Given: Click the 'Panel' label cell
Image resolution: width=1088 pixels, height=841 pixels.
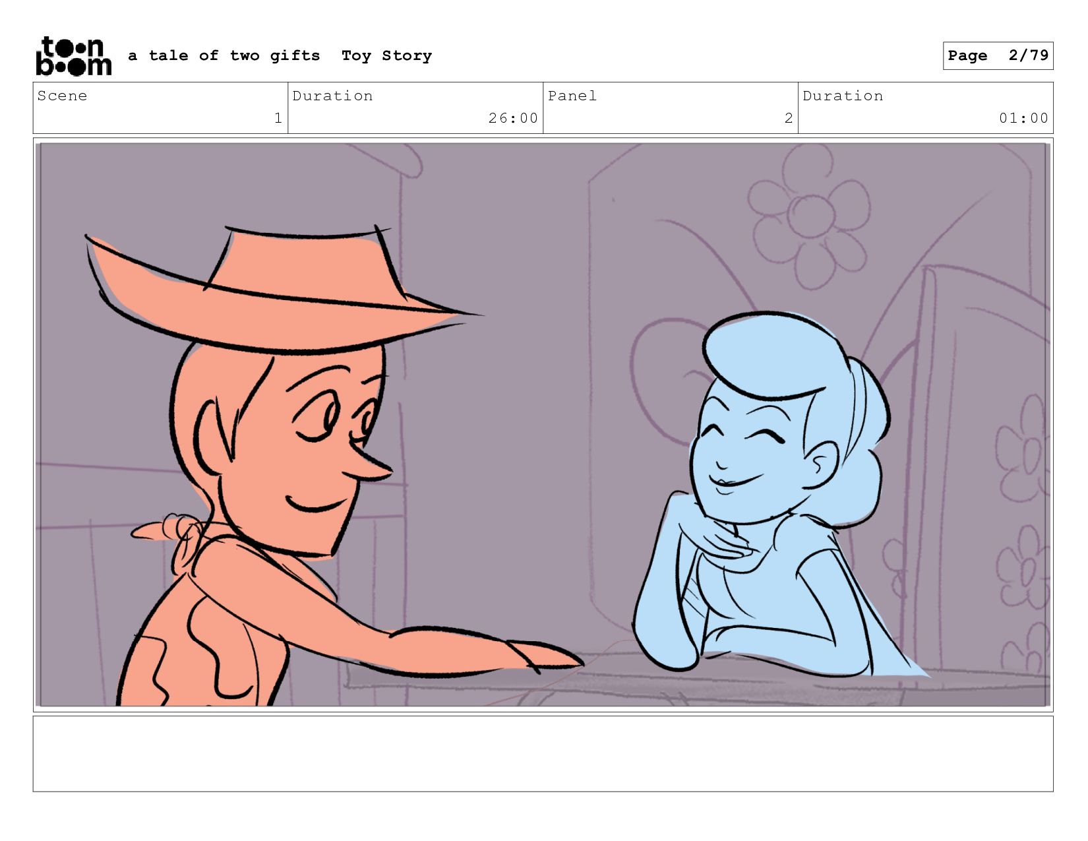Looking at the screenshot, I should 671,108.
